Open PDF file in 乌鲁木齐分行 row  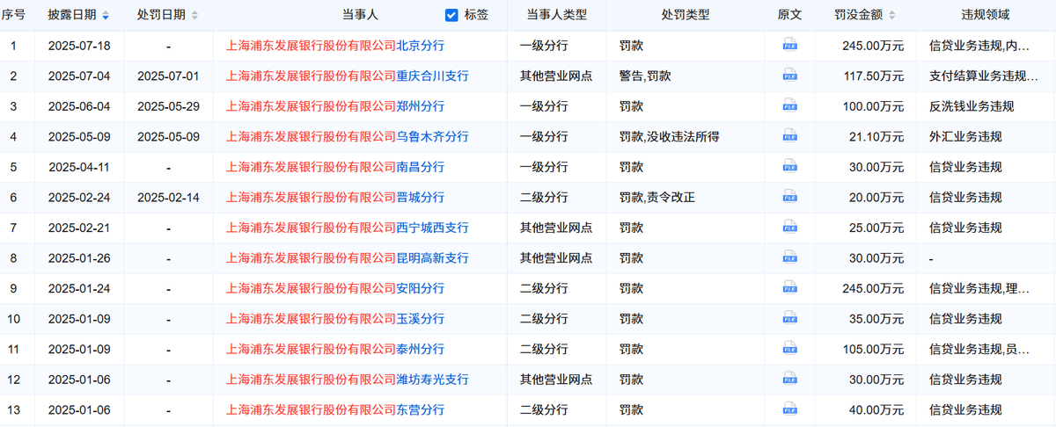790,137
